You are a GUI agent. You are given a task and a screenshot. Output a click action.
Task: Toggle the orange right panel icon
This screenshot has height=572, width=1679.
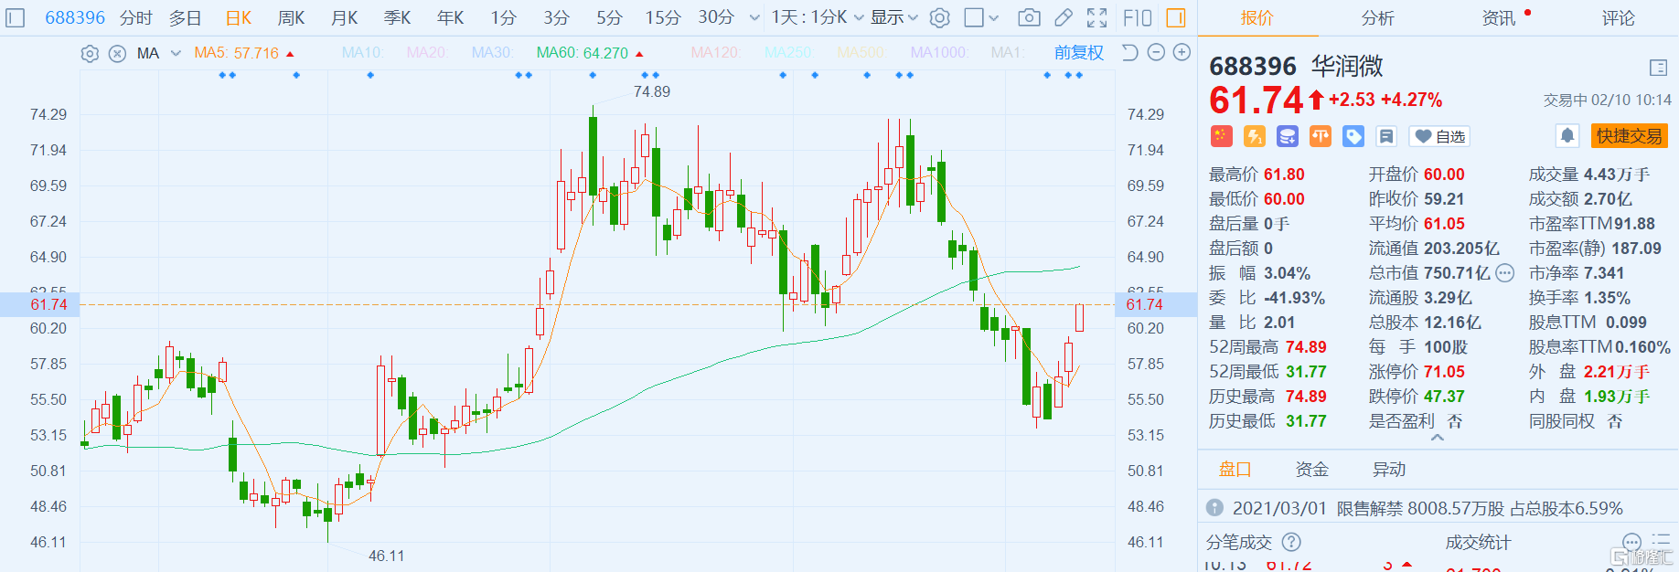click(1176, 17)
